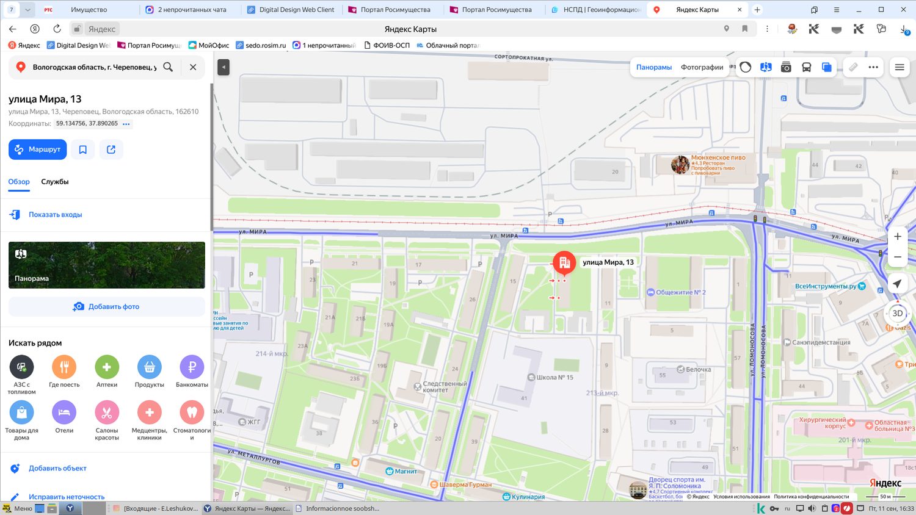Open the map tools three-dots menu
Image resolution: width=916 pixels, height=515 pixels.
pyautogui.click(x=873, y=67)
